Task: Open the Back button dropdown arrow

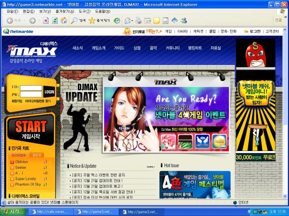Action: coord(25,20)
